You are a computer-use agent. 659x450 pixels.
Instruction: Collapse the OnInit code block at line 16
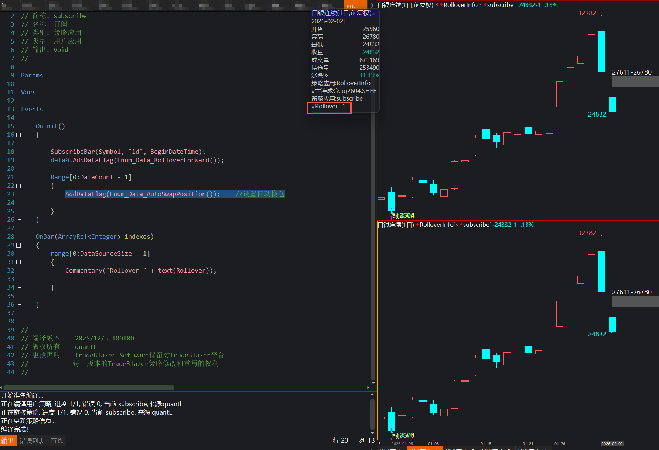18,135
